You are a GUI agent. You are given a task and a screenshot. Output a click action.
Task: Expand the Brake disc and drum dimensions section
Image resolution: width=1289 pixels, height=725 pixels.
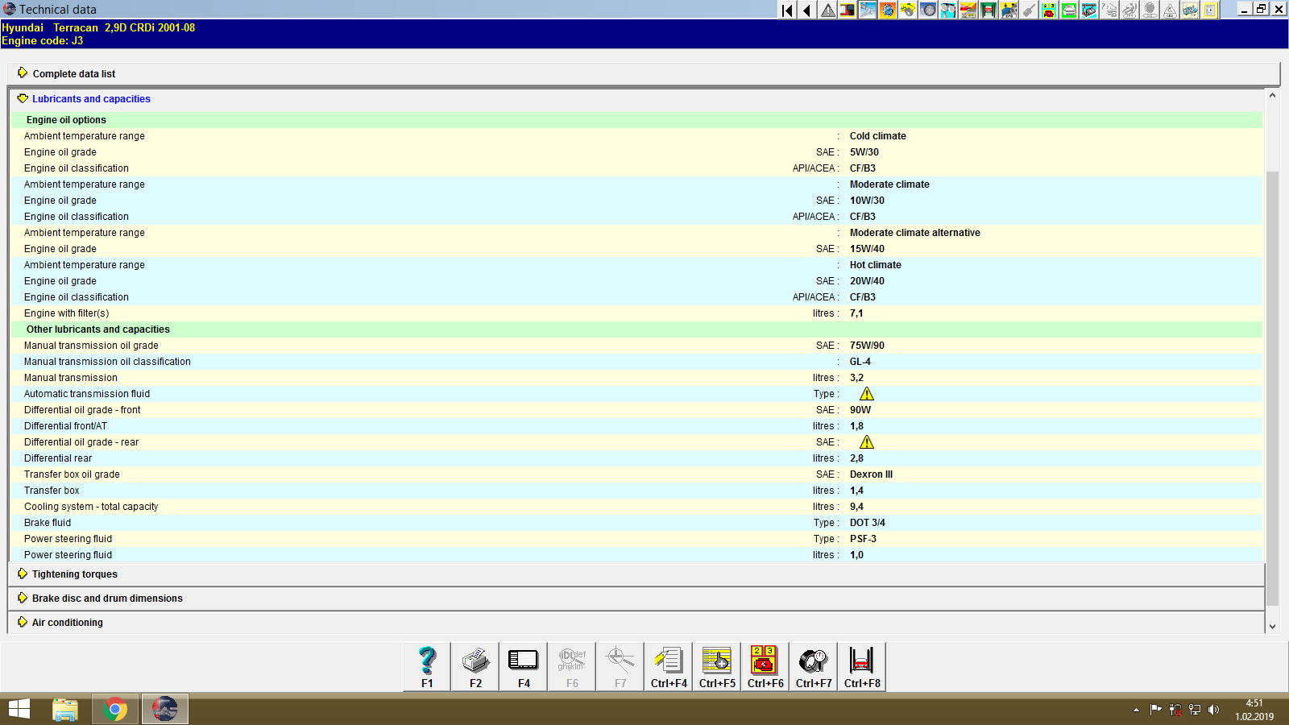pyautogui.click(x=106, y=598)
